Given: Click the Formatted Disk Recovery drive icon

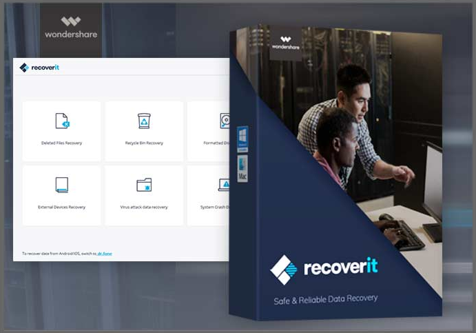Looking at the screenshot, I should point(225,121).
